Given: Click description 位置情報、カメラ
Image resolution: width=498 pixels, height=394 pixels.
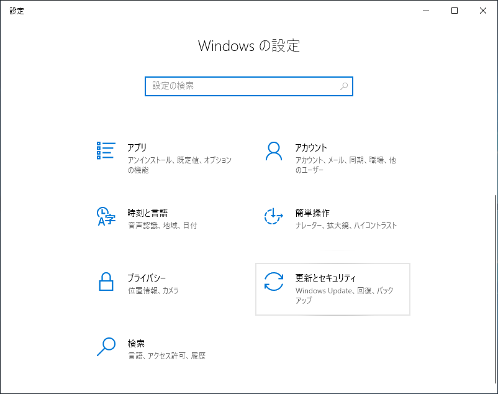Looking at the screenshot, I should click(153, 290).
